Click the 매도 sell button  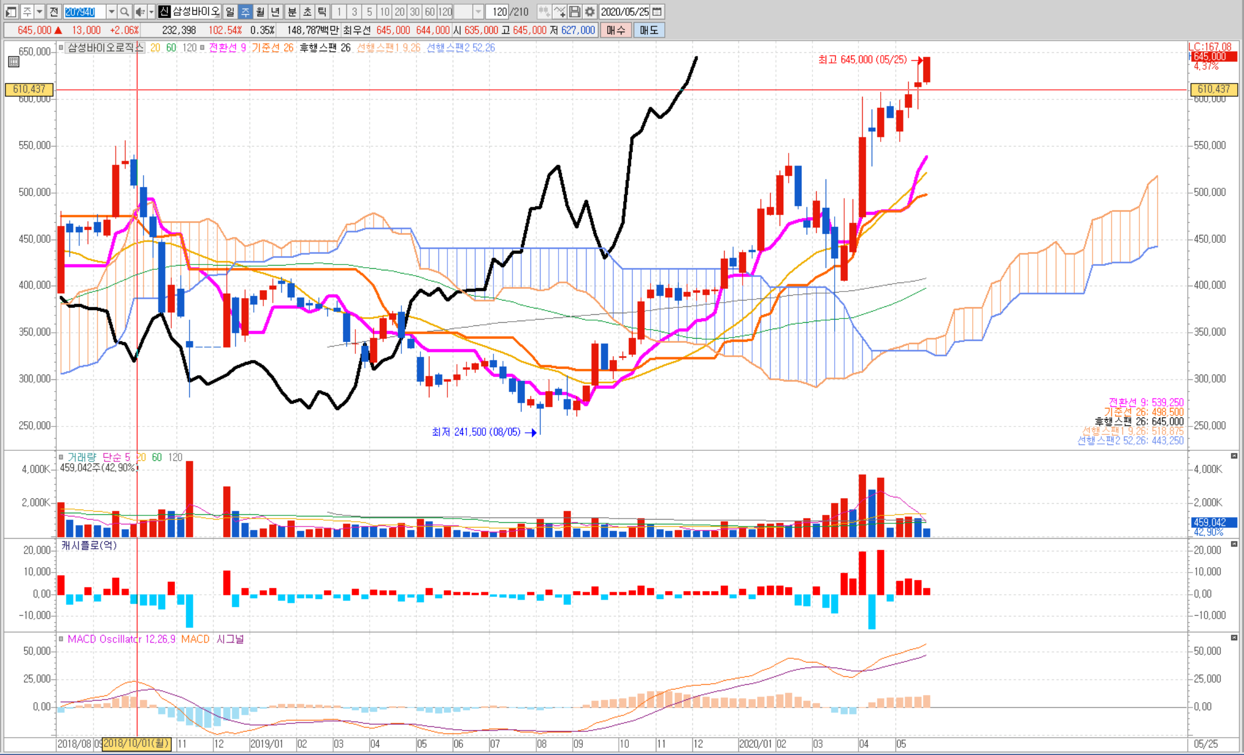648,30
